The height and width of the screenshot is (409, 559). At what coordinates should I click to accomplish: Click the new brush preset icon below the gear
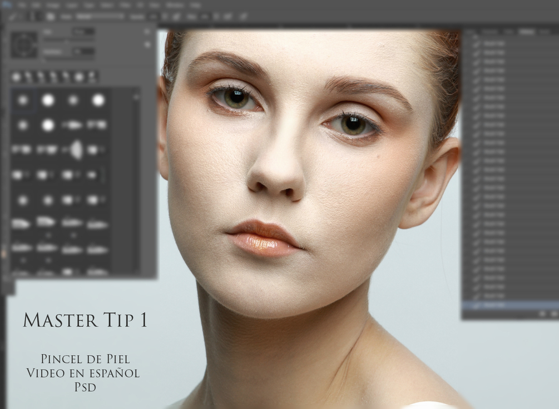point(147,45)
